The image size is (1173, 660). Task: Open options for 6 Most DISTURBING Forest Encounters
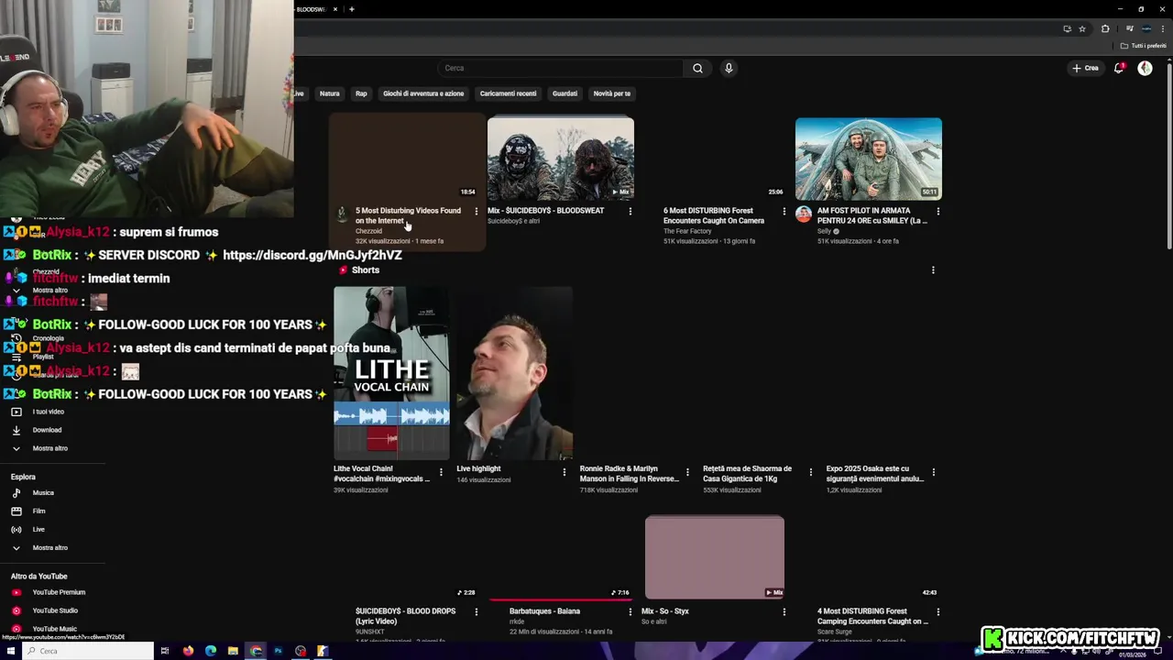tap(784, 211)
